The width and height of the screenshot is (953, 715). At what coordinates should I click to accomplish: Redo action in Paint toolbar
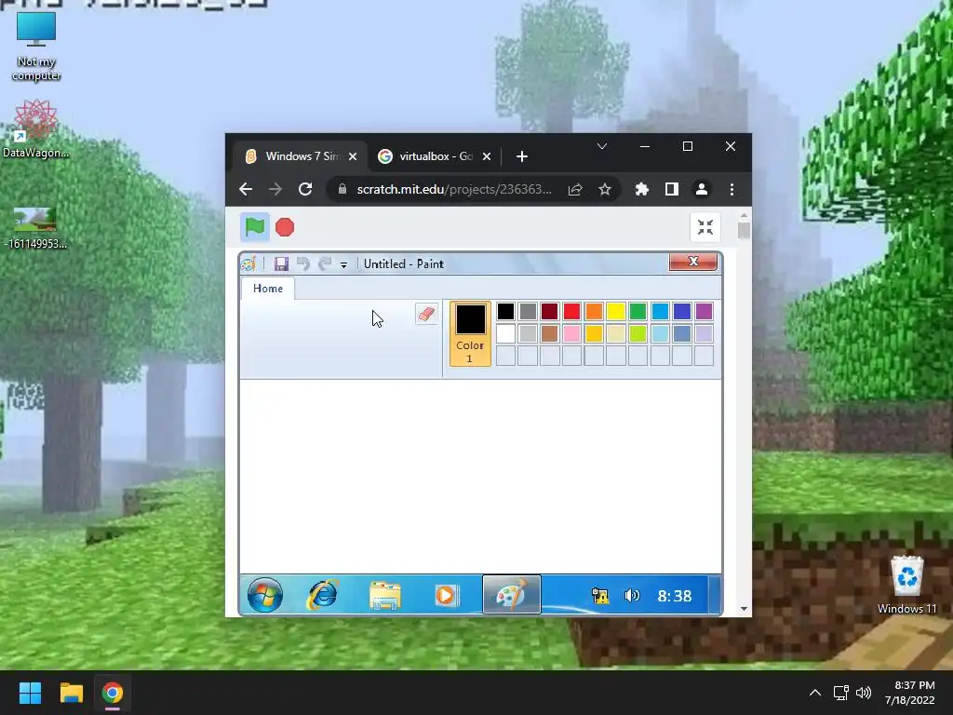coord(325,263)
